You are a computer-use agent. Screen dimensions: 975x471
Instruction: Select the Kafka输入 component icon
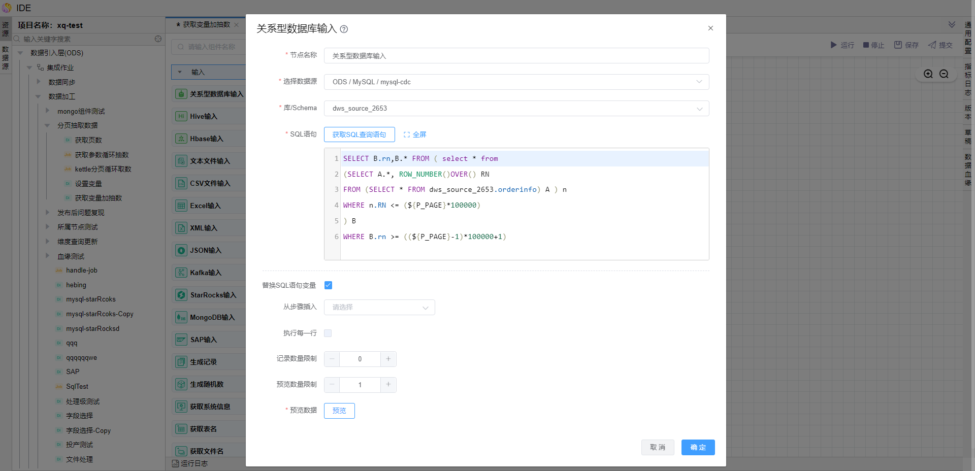coord(181,273)
